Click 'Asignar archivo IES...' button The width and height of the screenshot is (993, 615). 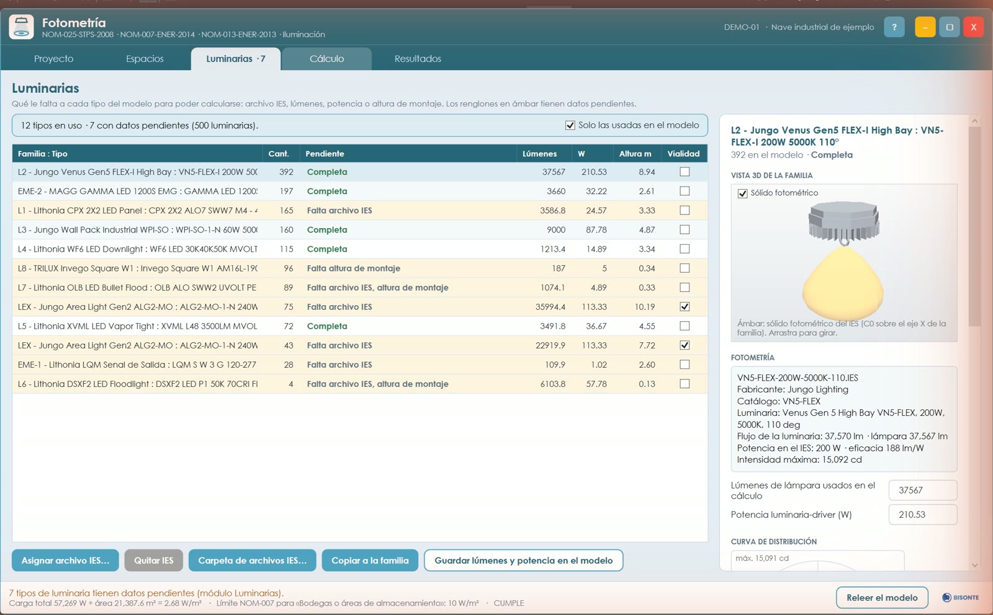(65, 560)
